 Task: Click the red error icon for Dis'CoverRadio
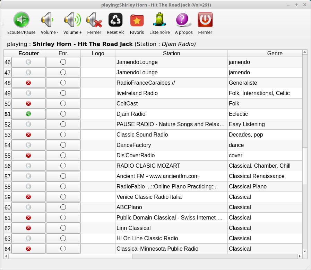(28, 155)
